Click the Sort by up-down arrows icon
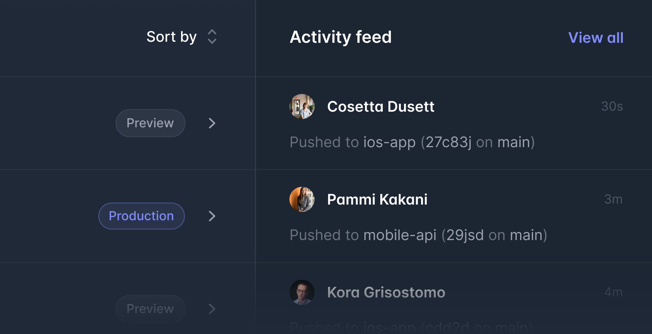This screenshot has height=334, width=652. coord(212,37)
